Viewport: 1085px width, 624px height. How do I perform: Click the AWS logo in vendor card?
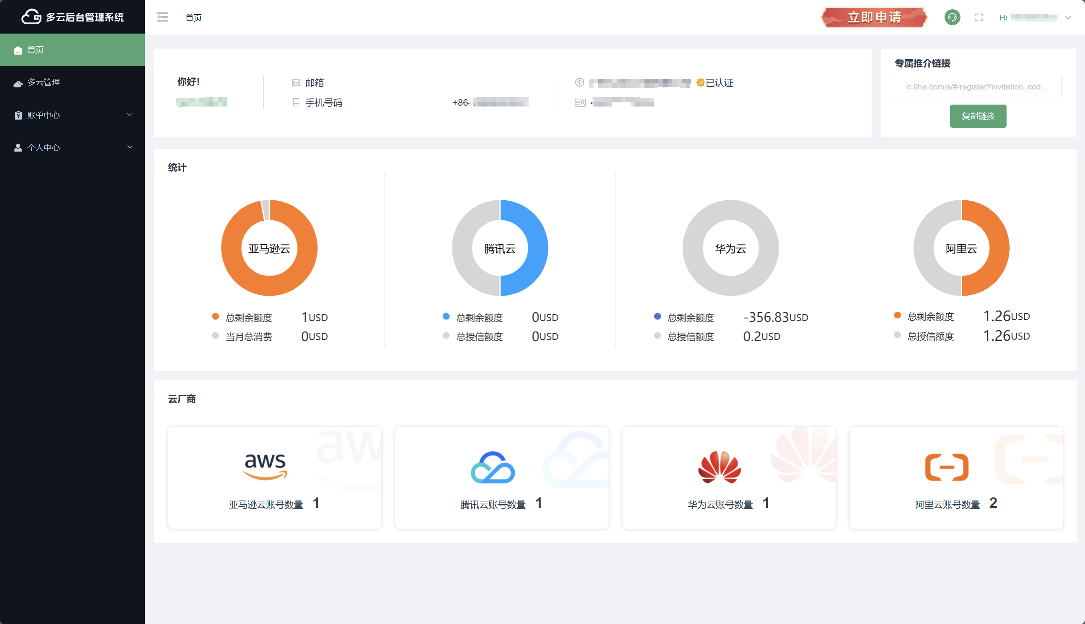265,466
